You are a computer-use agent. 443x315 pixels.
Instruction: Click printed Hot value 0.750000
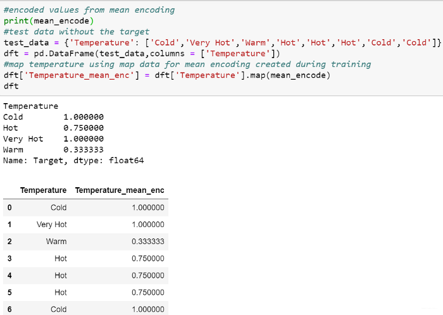click(x=84, y=128)
